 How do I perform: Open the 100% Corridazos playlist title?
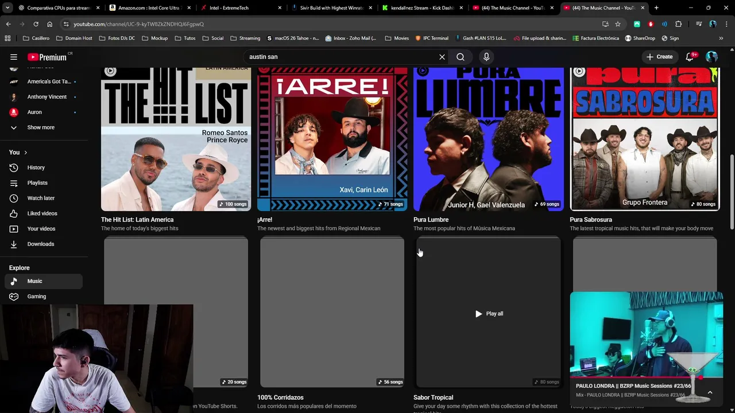tap(280, 398)
